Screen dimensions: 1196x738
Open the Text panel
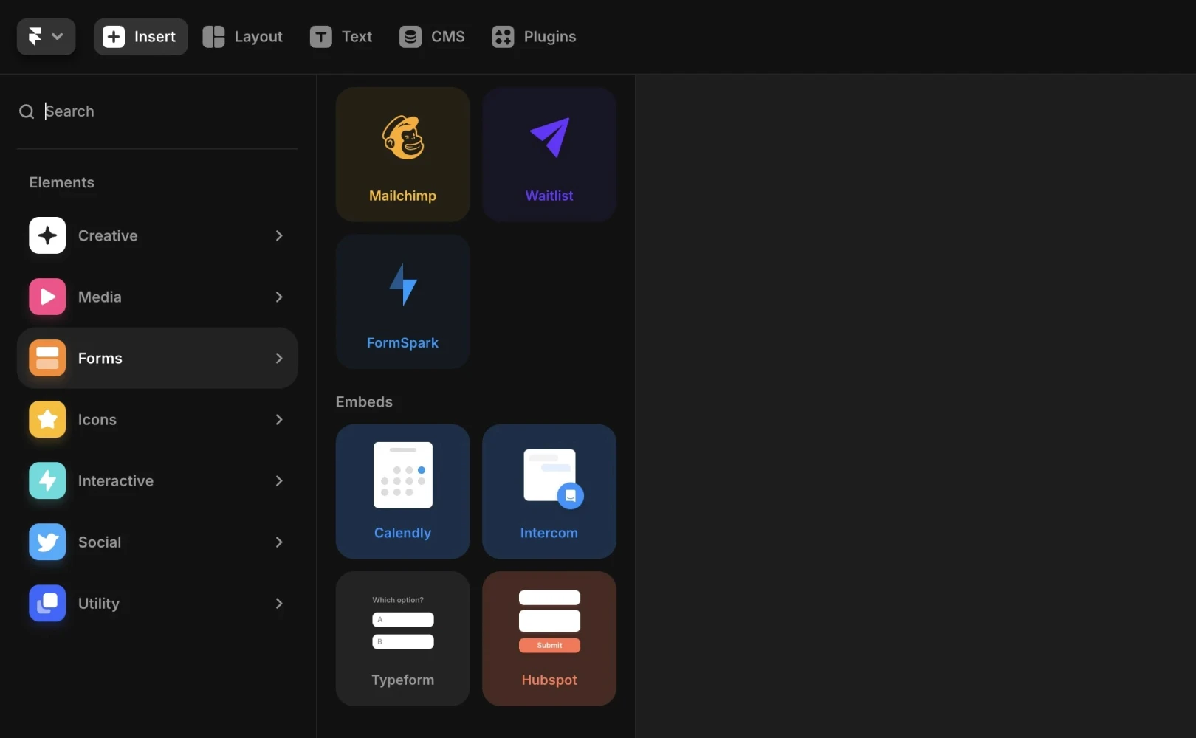coord(340,36)
